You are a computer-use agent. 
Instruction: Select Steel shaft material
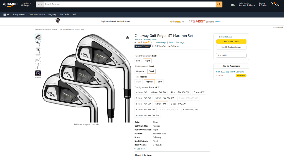click(x=151, y=71)
